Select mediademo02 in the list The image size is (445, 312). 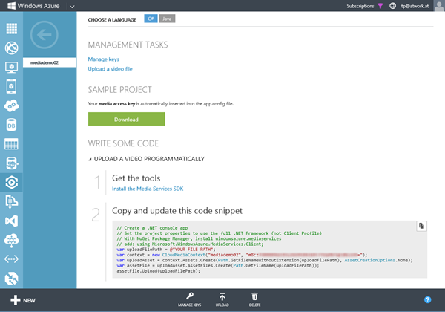point(49,64)
